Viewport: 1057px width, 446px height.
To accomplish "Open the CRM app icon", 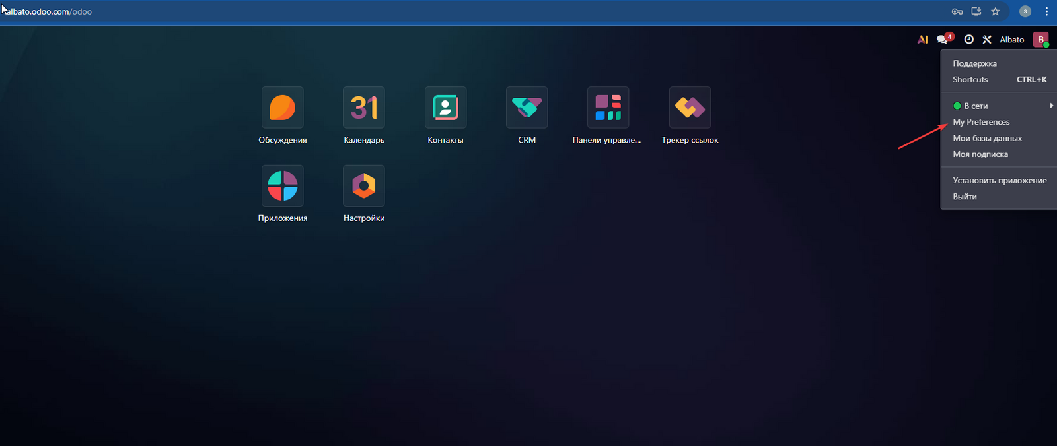I will point(527,108).
